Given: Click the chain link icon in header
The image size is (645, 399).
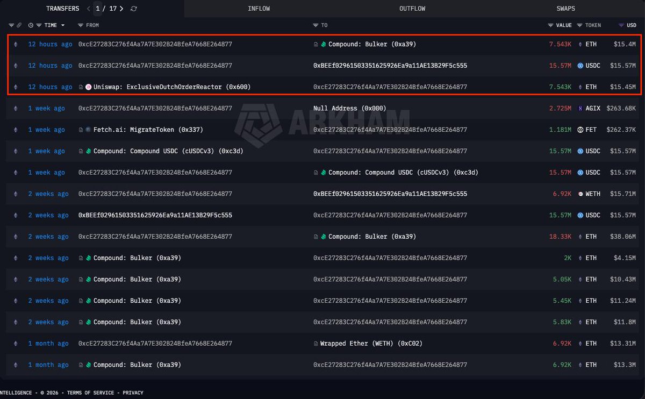Looking at the screenshot, I should (19, 25).
